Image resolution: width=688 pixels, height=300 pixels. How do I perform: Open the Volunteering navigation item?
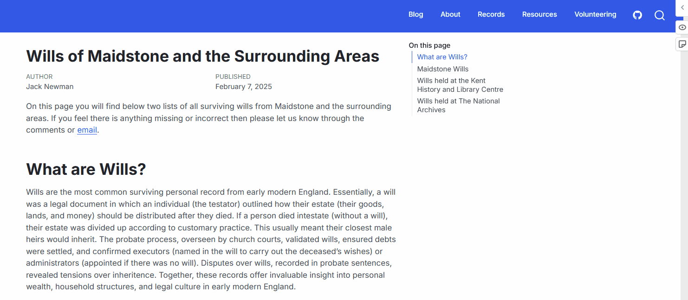[595, 14]
